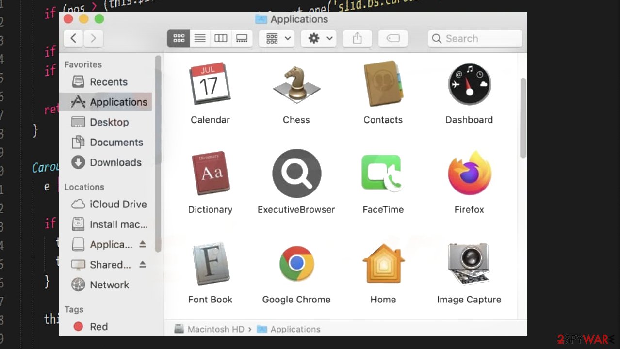Switch to column view
This screenshot has height=349, width=620.
pyautogui.click(x=221, y=38)
